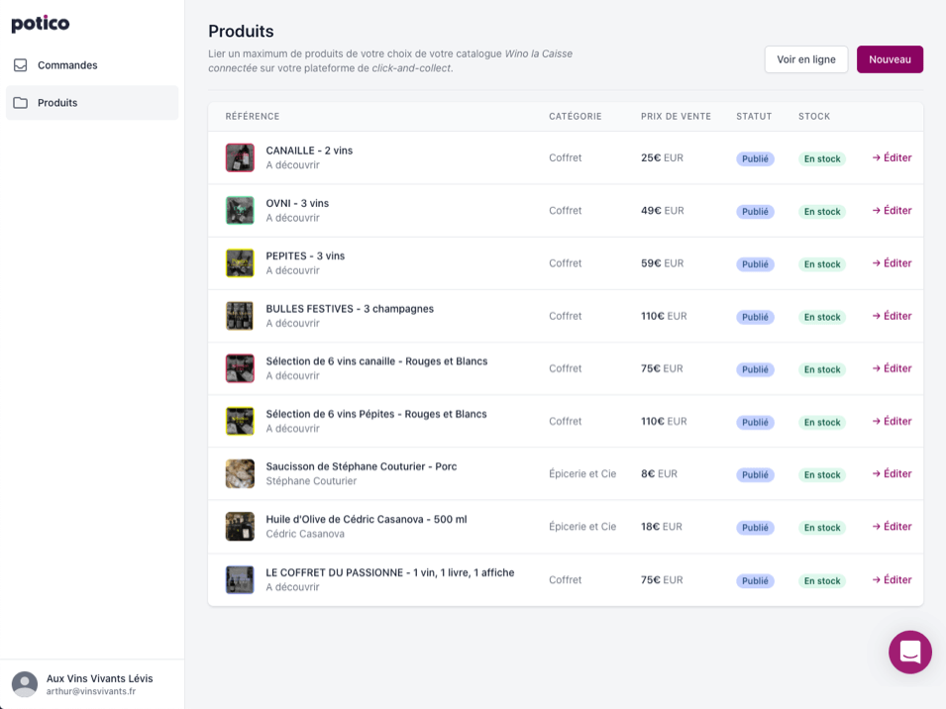The width and height of the screenshot is (946, 709).
Task: Click Publié status badge for CANAILLE row
Action: point(755,158)
